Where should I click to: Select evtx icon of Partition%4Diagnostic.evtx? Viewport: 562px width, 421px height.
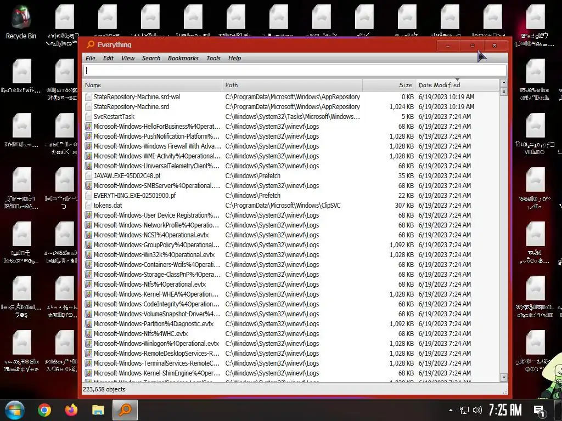(88, 324)
